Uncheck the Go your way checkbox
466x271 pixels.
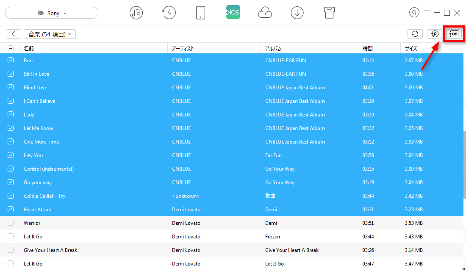[x=11, y=182]
